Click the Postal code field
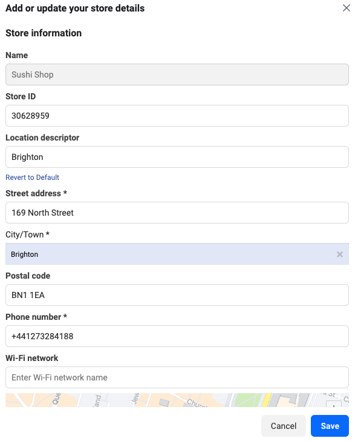The image size is (355, 441). coord(177,295)
